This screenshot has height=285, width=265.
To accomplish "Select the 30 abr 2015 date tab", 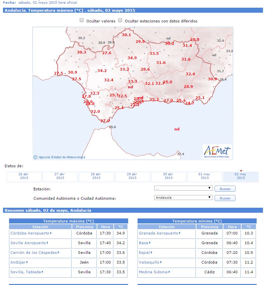I will 169,177.
